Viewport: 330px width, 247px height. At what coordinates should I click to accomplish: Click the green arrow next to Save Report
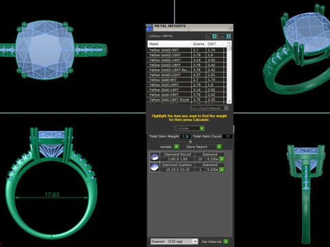(219, 147)
